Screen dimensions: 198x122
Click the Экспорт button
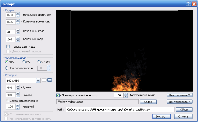coord(161,117)
